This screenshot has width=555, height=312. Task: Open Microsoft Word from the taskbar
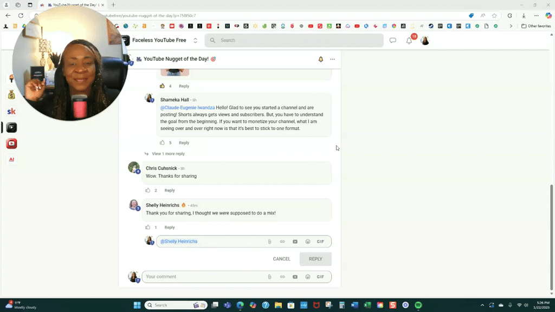354,305
